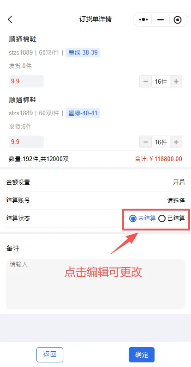
Task: Close mini program via target circle icon
Action: (178, 20)
